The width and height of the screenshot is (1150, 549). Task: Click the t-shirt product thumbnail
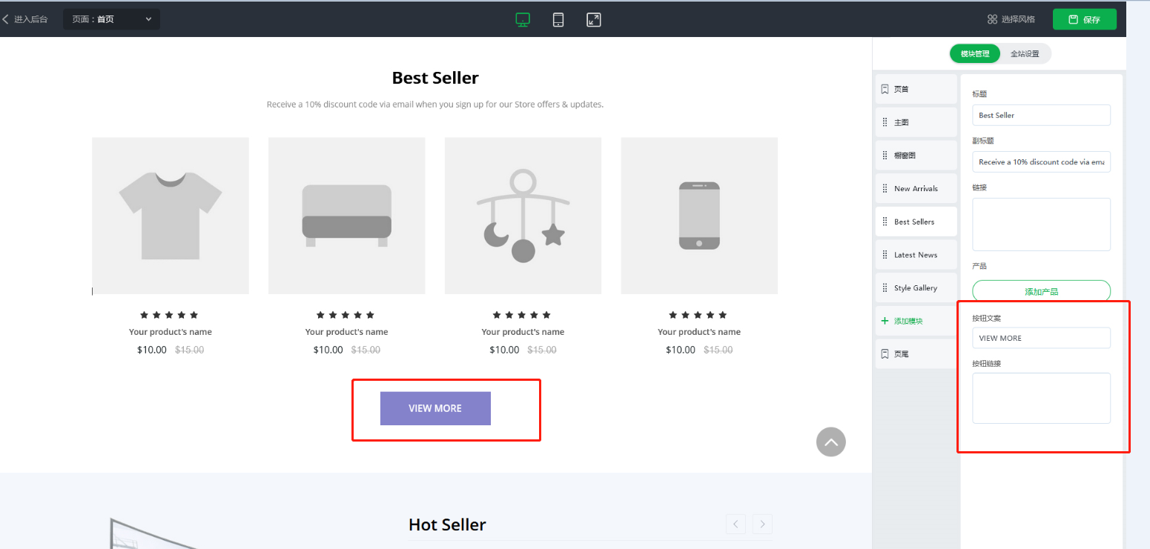[x=171, y=216]
